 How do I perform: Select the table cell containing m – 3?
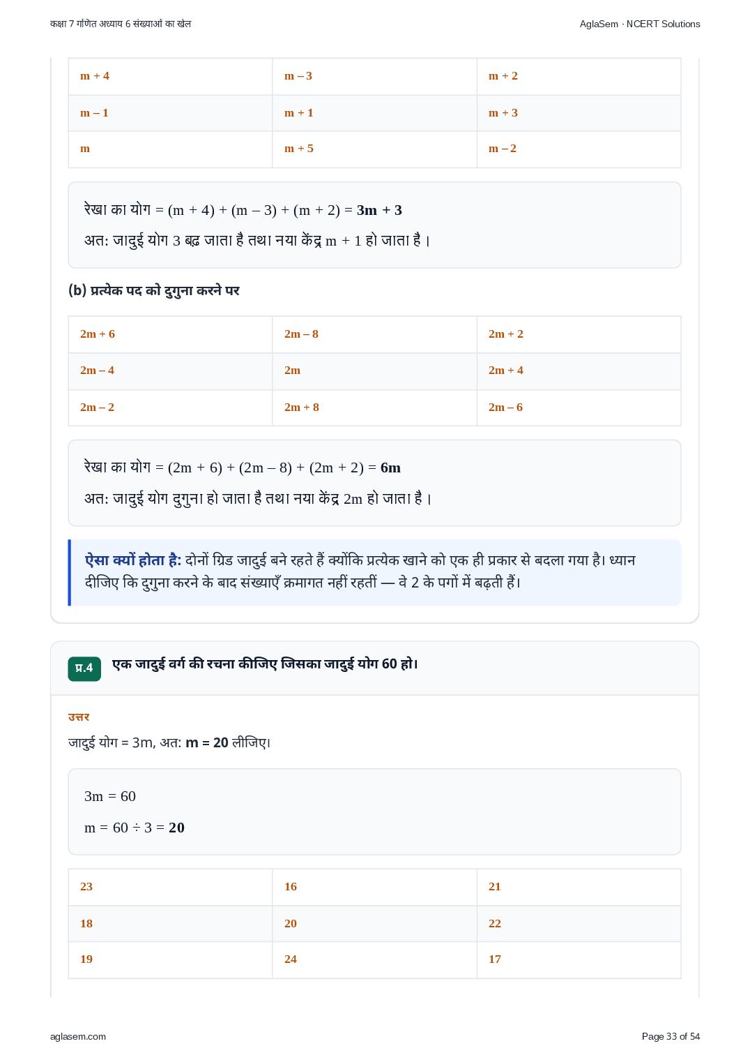374,76
